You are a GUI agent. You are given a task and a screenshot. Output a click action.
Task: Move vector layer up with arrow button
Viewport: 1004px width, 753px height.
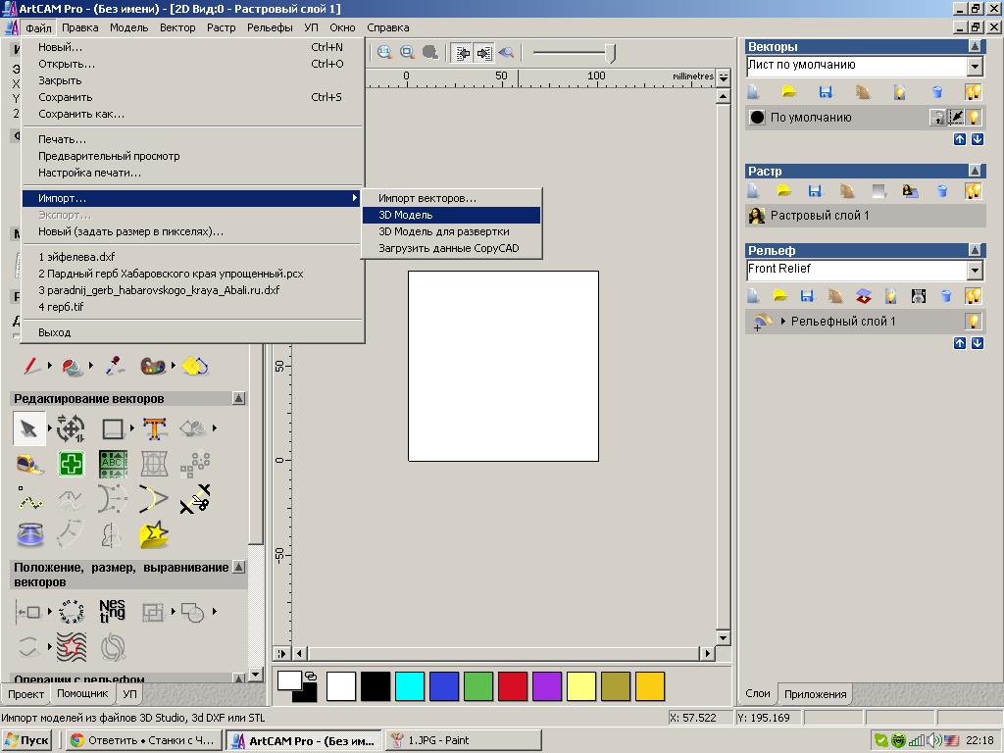click(x=959, y=139)
